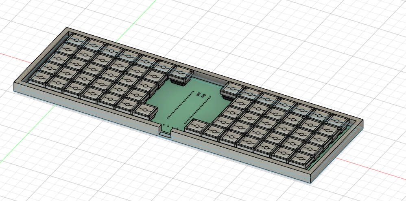
Task: Click the far-left keycap in the top row
Action: point(76,39)
